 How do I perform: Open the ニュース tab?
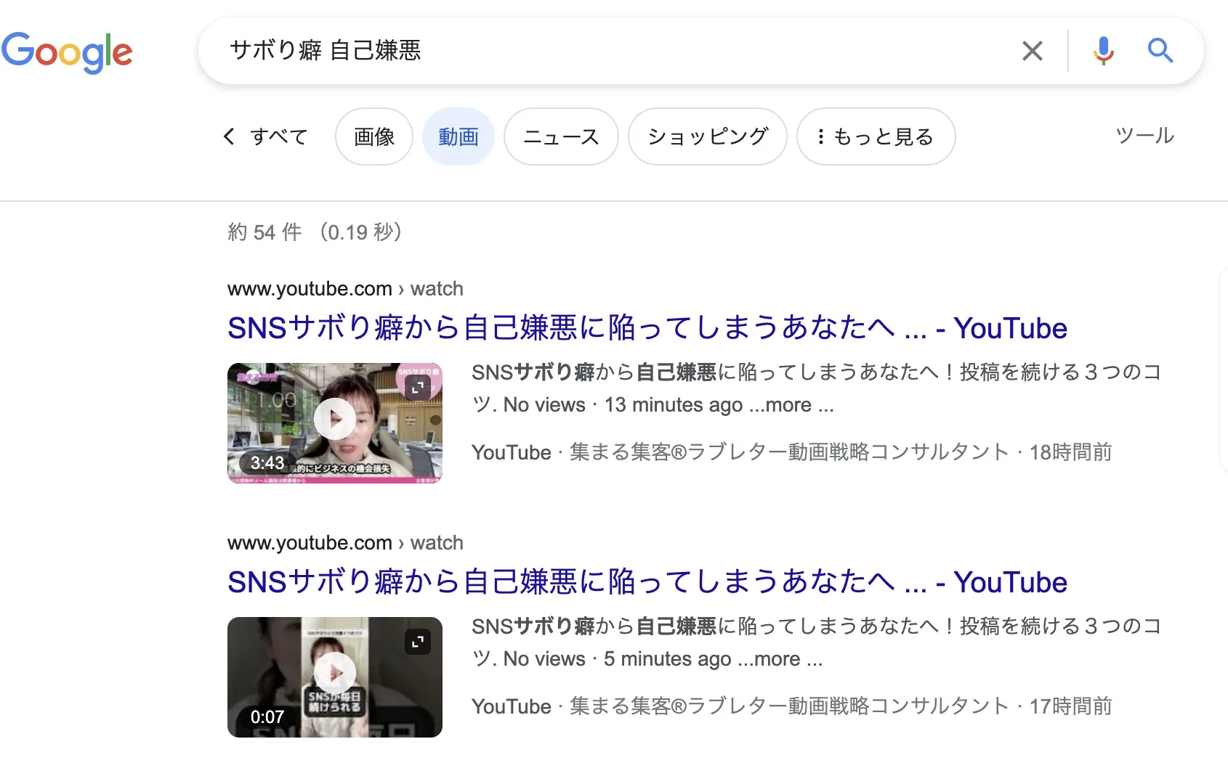pyautogui.click(x=561, y=136)
